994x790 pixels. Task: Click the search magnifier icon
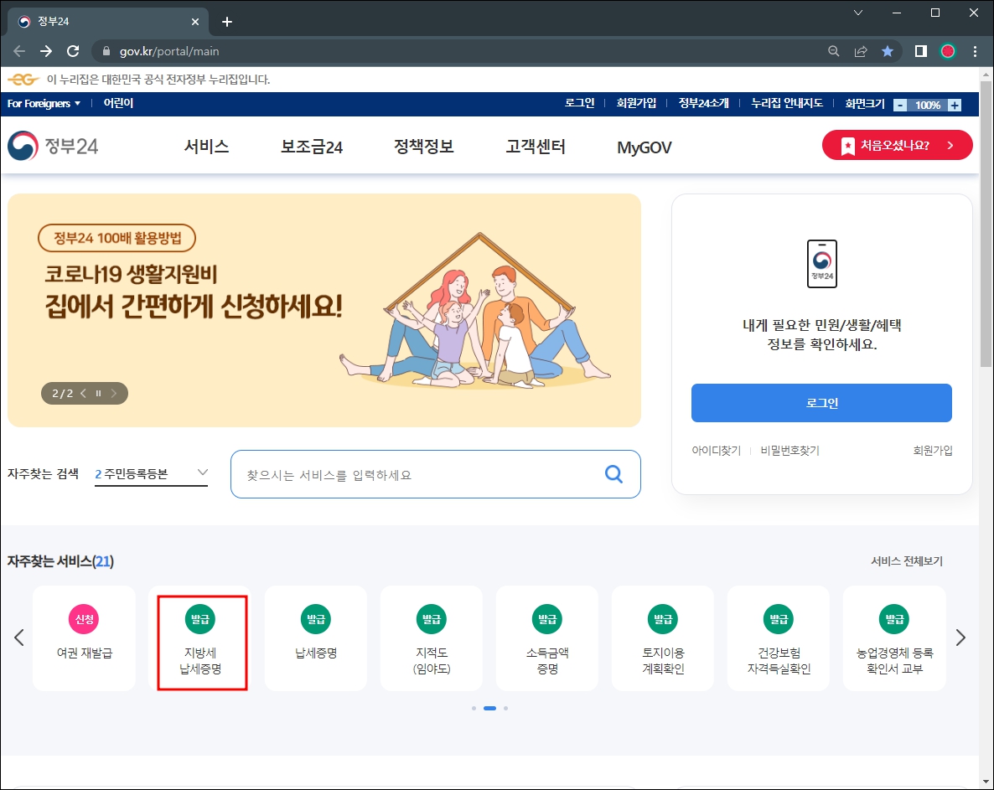[x=613, y=474]
